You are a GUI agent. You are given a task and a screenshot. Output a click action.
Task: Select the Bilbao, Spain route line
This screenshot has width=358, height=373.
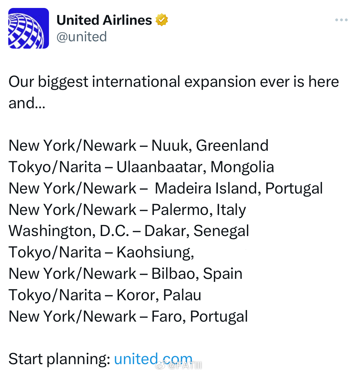[125, 274]
